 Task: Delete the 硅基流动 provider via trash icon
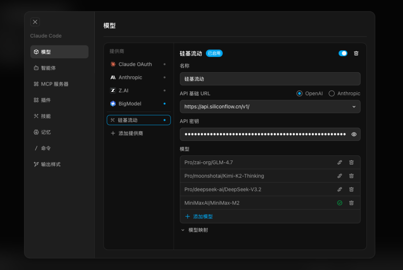point(356,53)
